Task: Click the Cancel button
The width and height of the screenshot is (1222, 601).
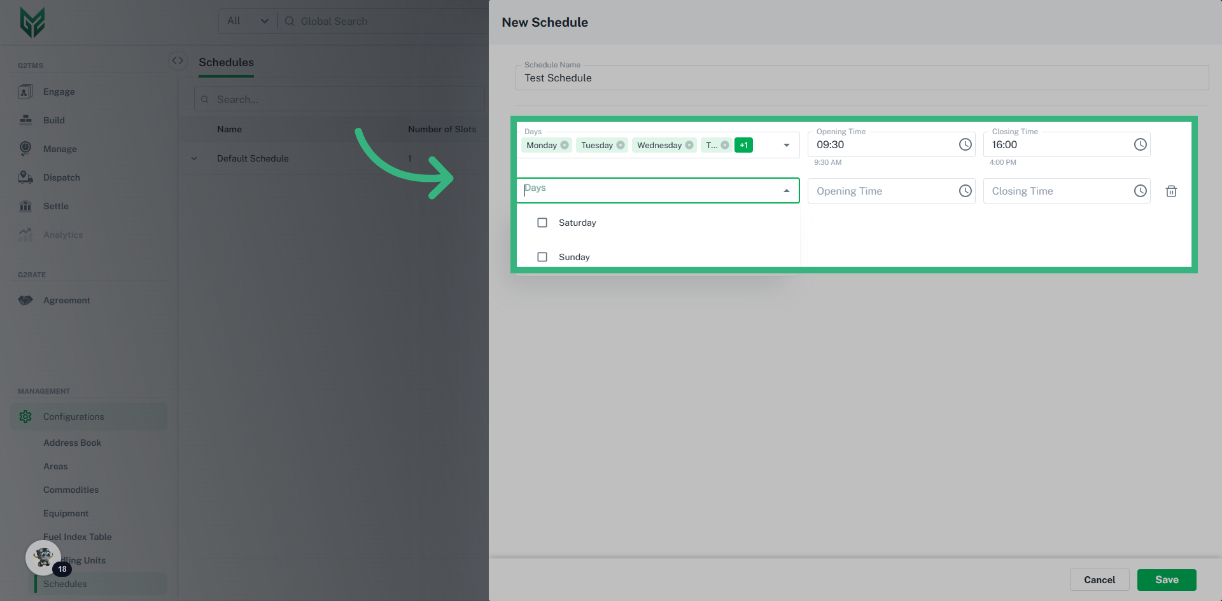Action: tap(1099, 579)
